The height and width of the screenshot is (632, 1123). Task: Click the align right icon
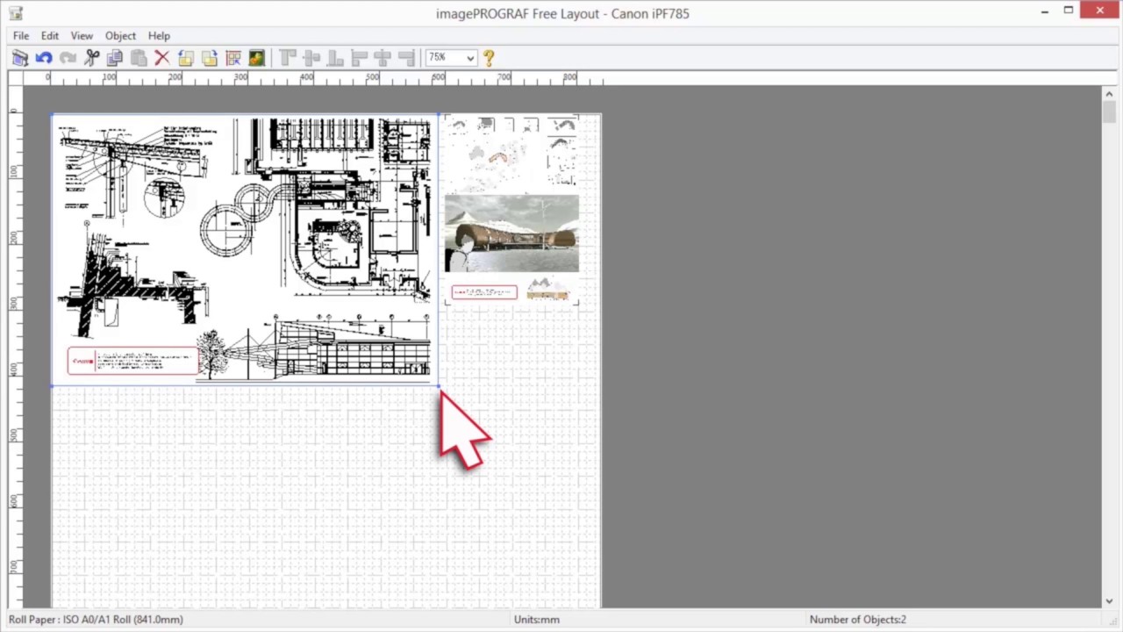(x=406, y=58)
